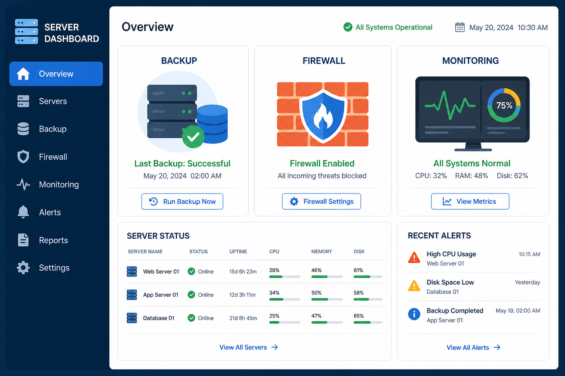
Task: Click the Database 01 server icon
Action: coord(132,318)
